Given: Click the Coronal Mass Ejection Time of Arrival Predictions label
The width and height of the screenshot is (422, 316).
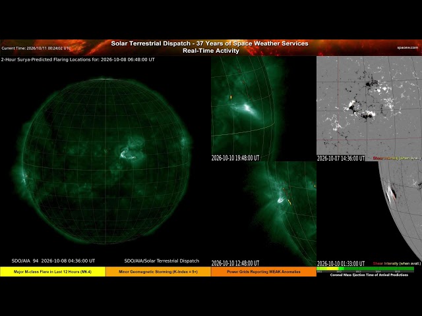Looking at the screenshot, I should (369, 275).
